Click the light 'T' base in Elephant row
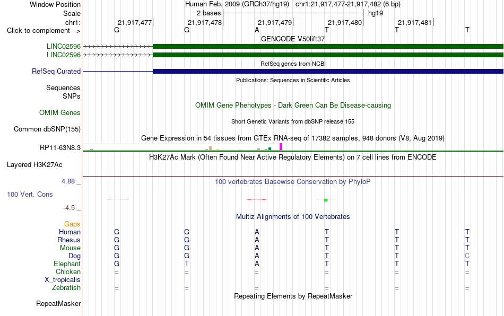Image resolution: width=504 pixels, height=316 pixels. coord(187,264)
